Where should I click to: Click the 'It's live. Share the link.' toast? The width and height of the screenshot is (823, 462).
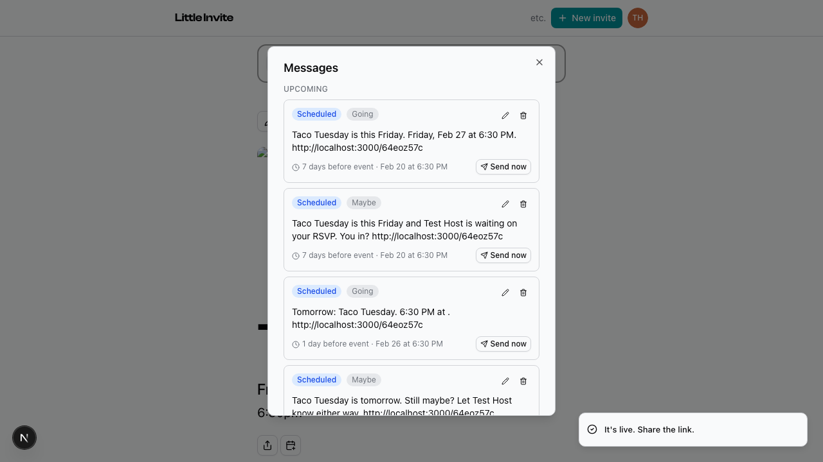[x=693, y=429]
